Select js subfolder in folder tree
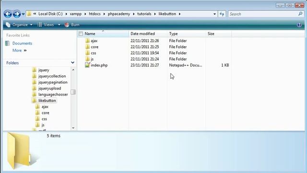 (x=43, y=125)
